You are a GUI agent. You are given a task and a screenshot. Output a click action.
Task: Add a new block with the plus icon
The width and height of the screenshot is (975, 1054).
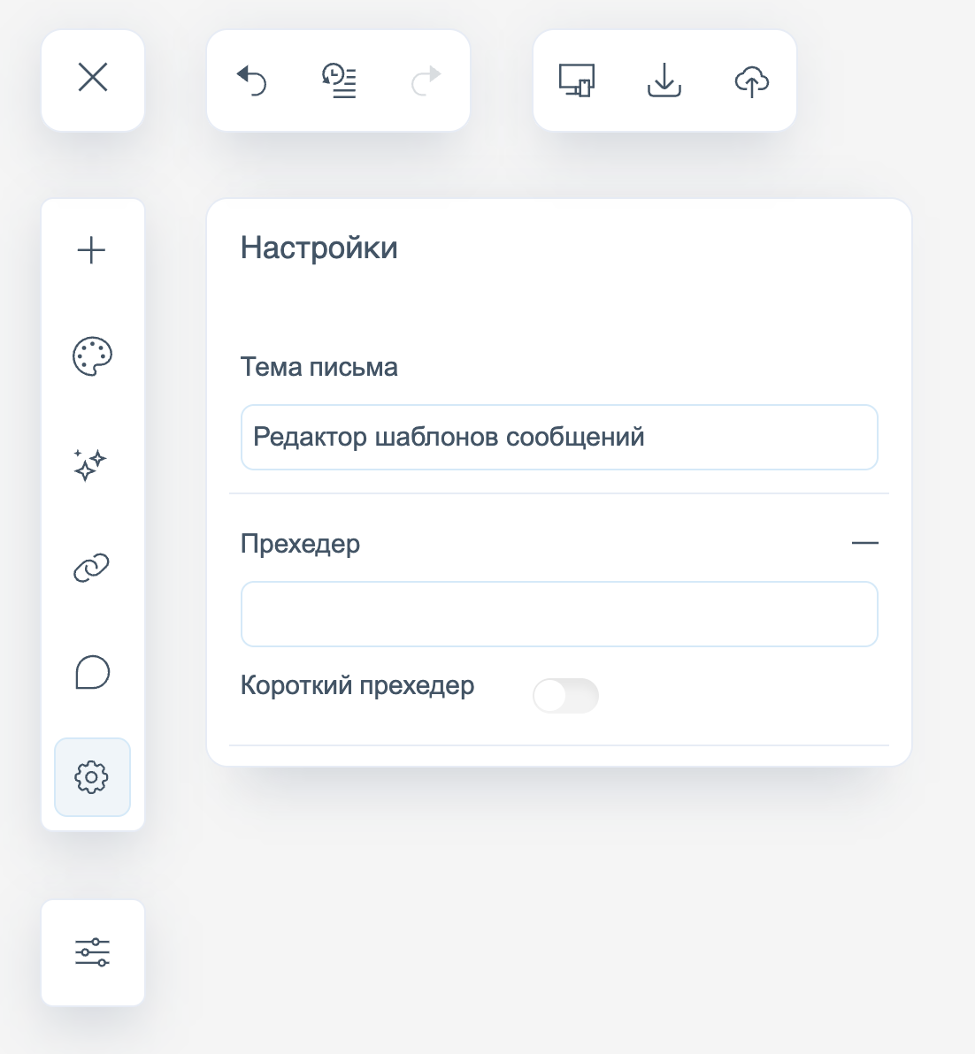(92, 251)
